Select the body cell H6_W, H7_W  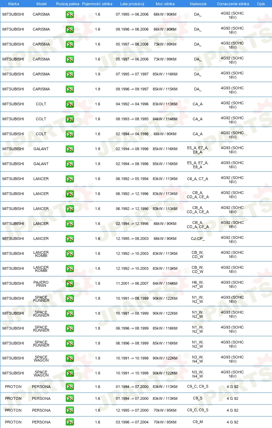click(x=198, y=285)
